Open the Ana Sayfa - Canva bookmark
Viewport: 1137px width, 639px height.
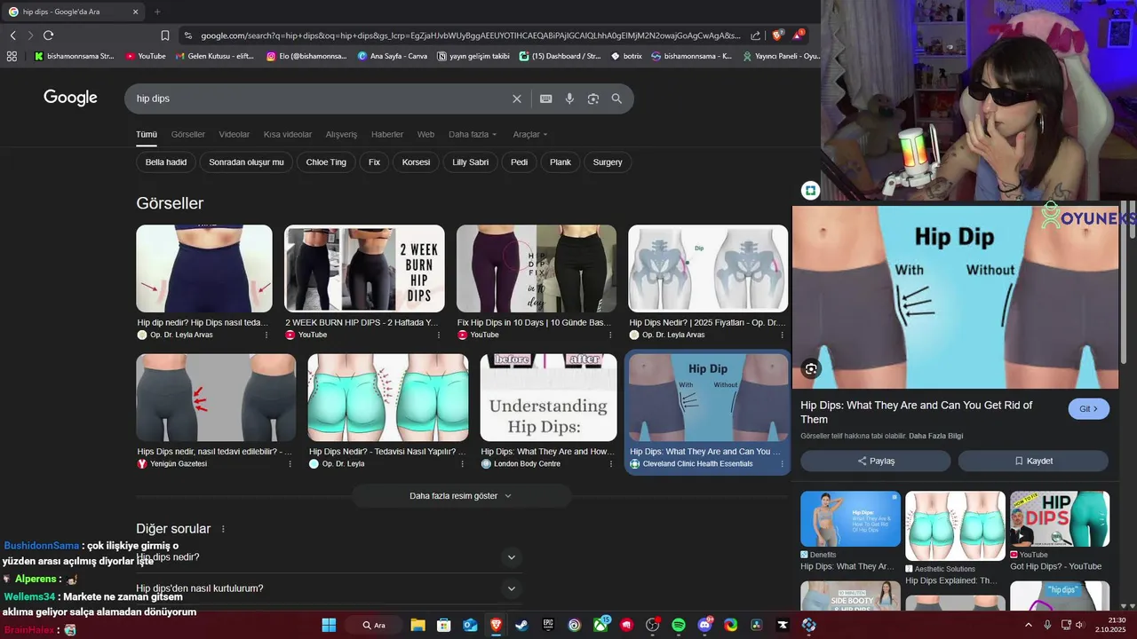[x=393, y=56]
